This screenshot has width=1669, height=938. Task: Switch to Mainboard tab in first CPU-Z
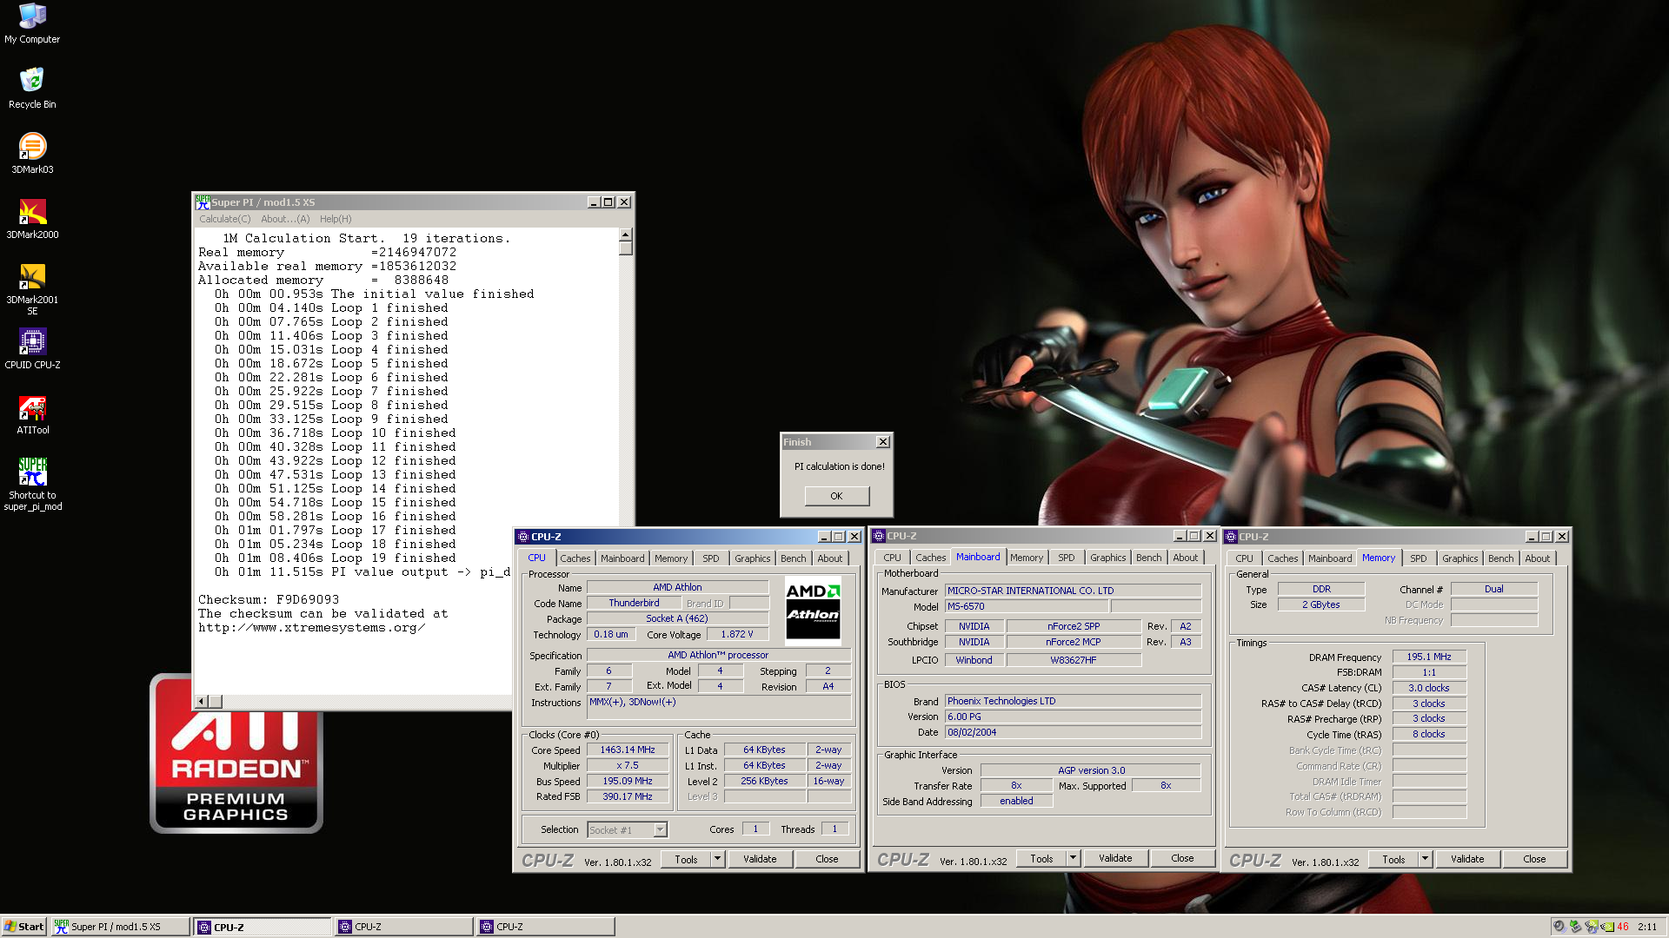click(x=622, y=558)
